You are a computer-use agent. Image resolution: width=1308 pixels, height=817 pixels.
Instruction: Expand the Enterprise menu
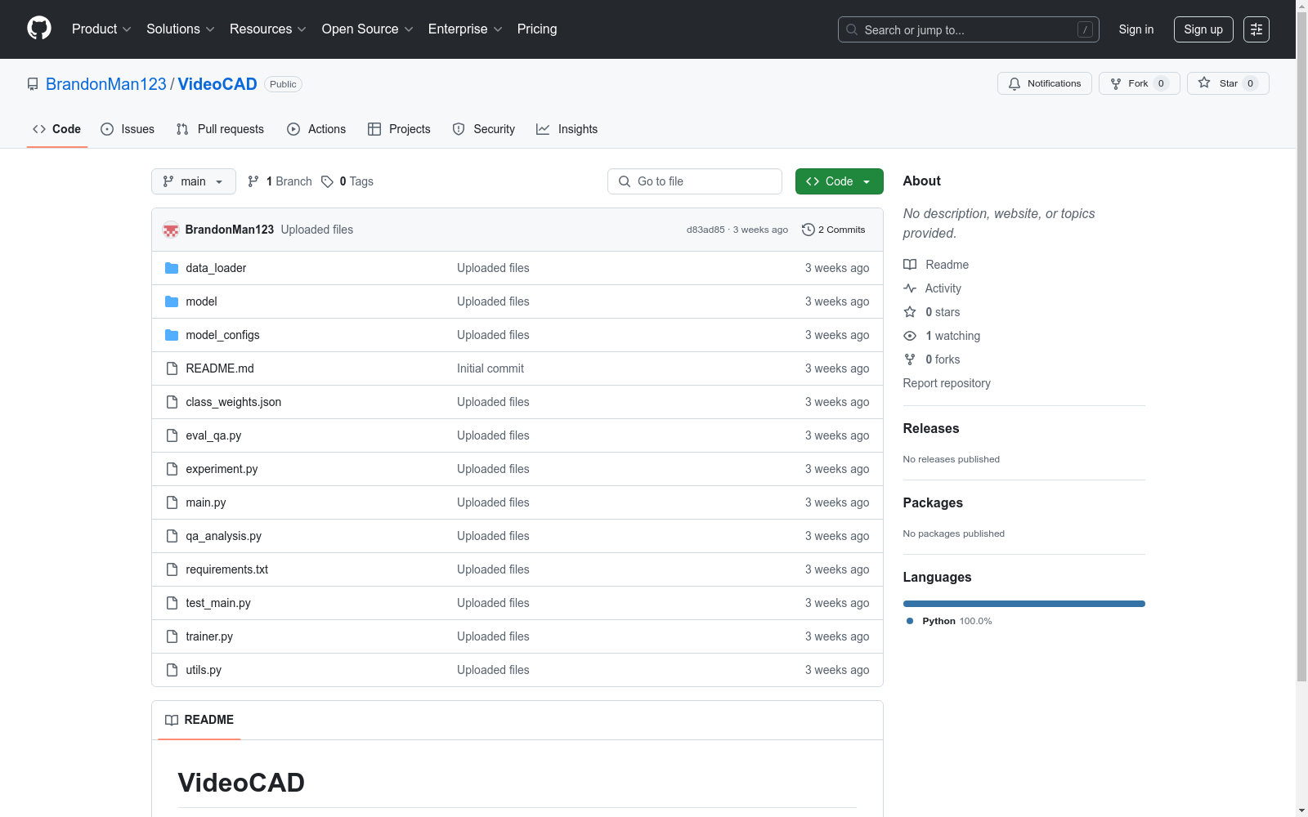click(465, 29)
